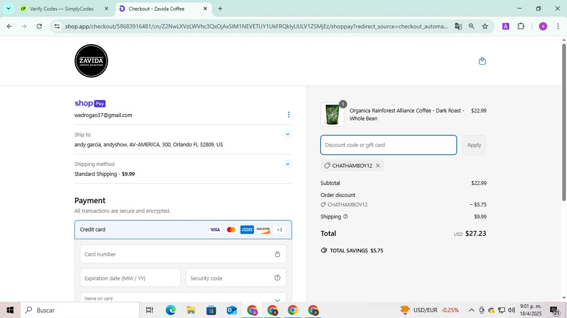The image size is (567, 318).
Task: Open notification center icon
Action: [x=555, y=311]
